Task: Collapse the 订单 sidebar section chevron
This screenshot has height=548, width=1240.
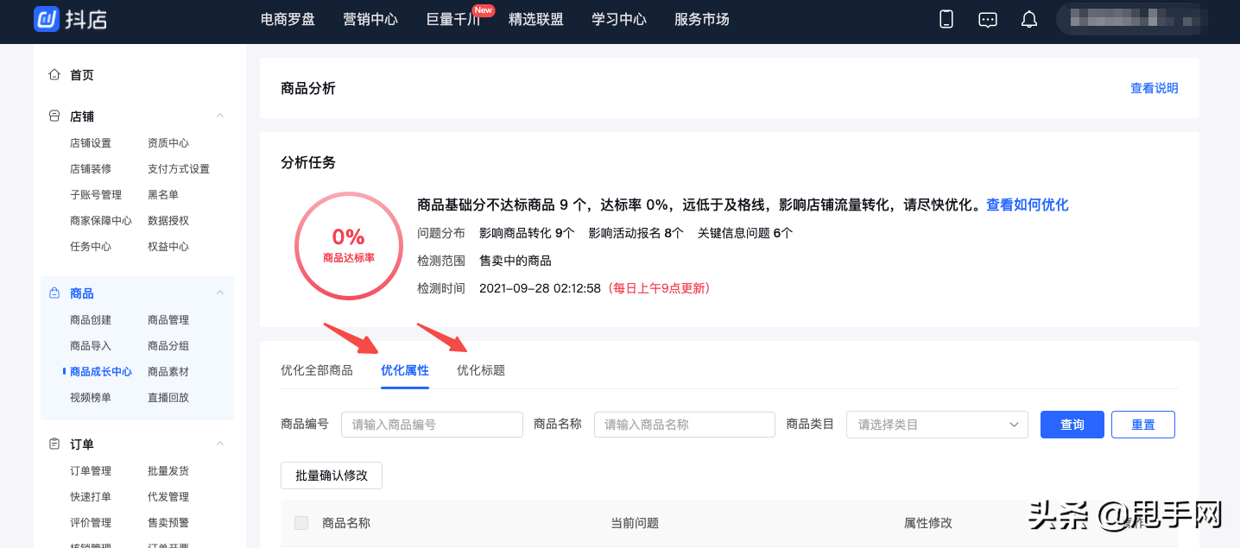Action: [x=220, y=444]
